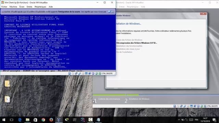The image size is (219, 123).
Task: Open Camtasia recorder taskbar icon
Action: (90, 120)
